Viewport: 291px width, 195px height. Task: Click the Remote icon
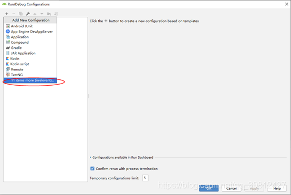(x=8, y=69)
